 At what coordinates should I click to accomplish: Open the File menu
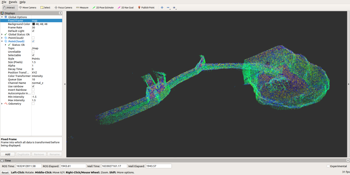[4, 2]
